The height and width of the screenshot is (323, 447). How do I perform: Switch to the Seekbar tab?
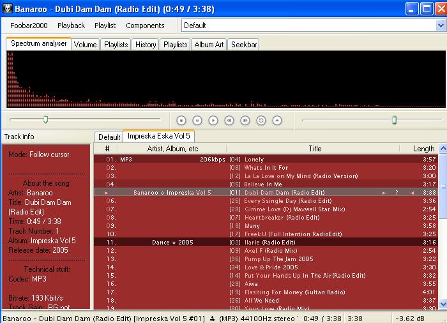244,45
